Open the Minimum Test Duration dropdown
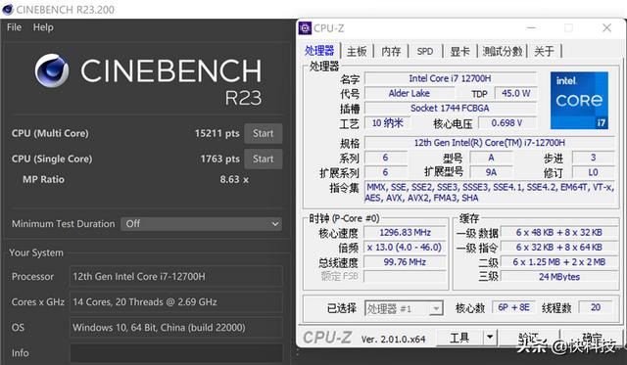This screenshot has width=627, height=365. (x=202, y=224)
